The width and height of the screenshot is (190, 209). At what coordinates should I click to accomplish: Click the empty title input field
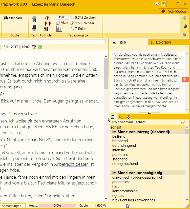[x=53, y=41]
